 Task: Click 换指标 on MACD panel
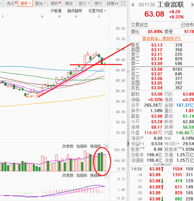pyautogui.click(x=95, y=175)
